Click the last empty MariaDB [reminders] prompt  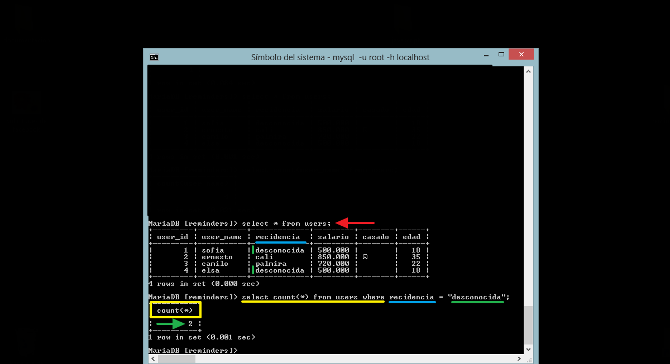193,351
